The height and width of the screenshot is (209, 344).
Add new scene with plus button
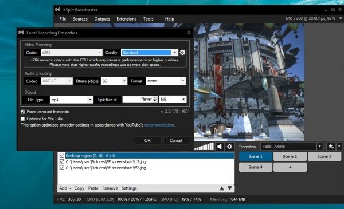pos(290,167)
